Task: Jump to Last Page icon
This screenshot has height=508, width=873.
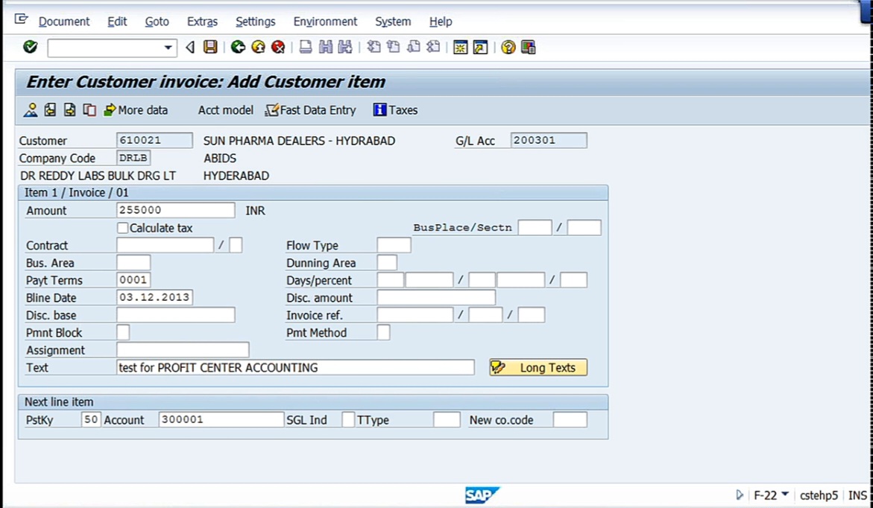Action: [x=433, y=47]
